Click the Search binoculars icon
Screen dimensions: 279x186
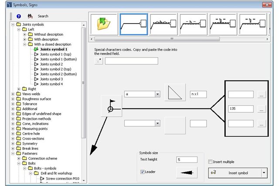pos(30,16)
